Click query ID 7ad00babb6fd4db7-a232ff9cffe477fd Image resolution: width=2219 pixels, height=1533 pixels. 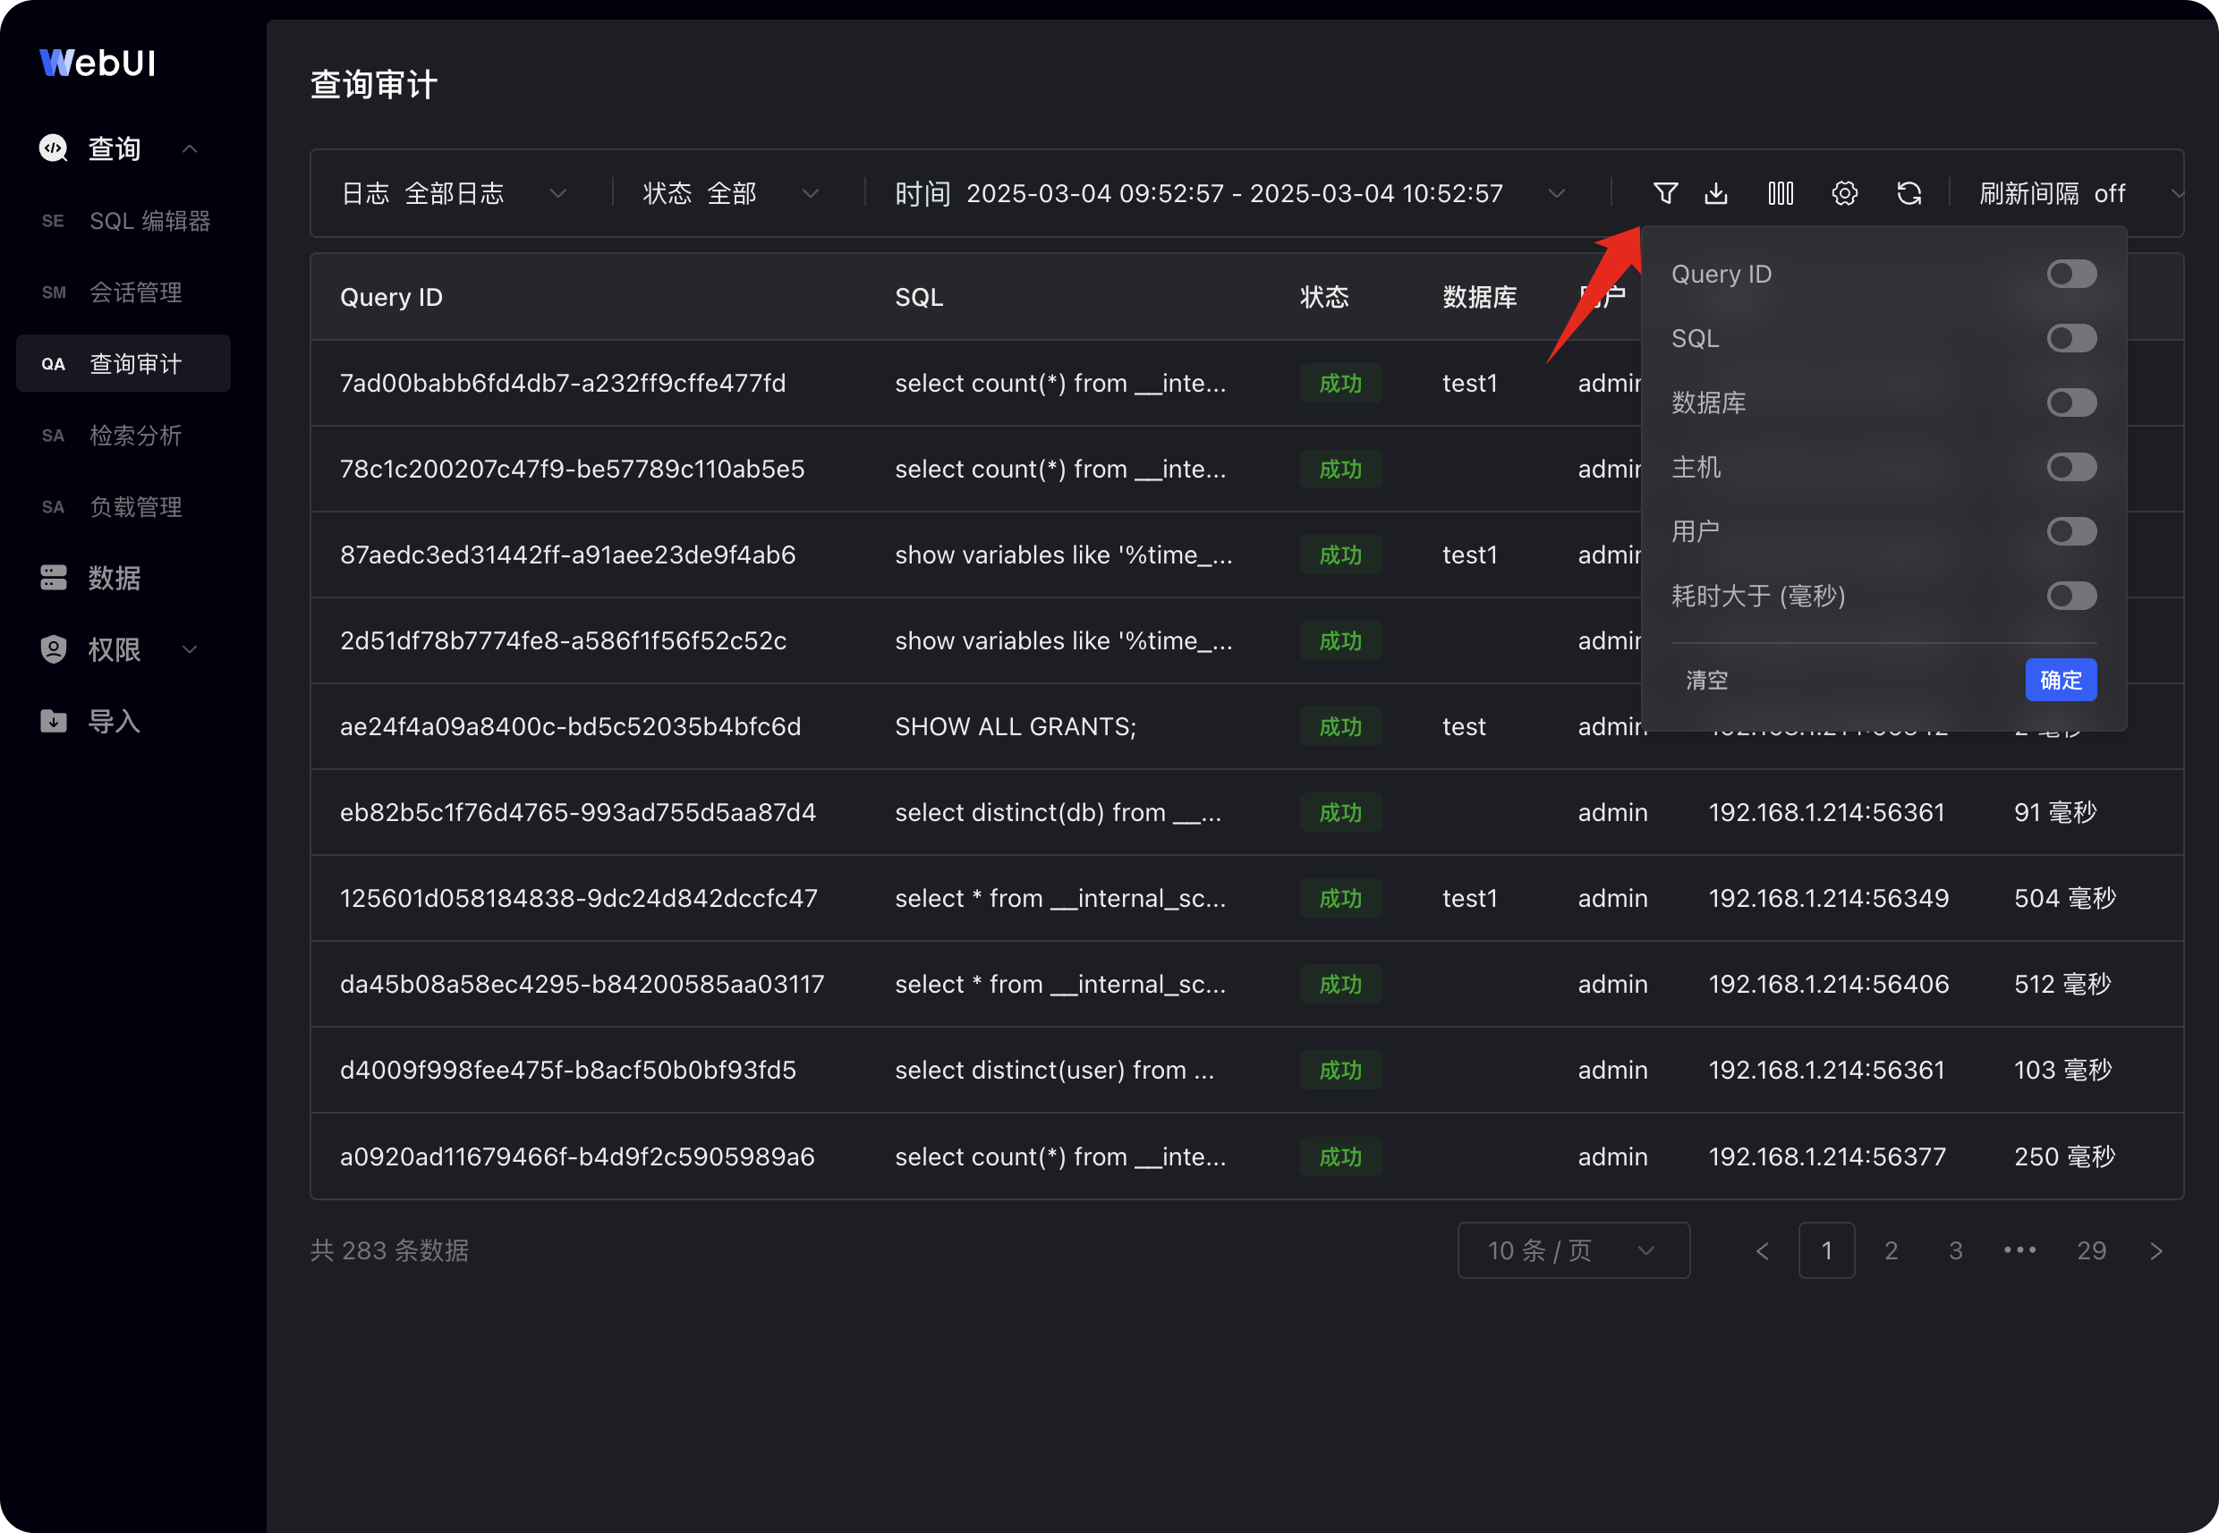pos(562,382)
